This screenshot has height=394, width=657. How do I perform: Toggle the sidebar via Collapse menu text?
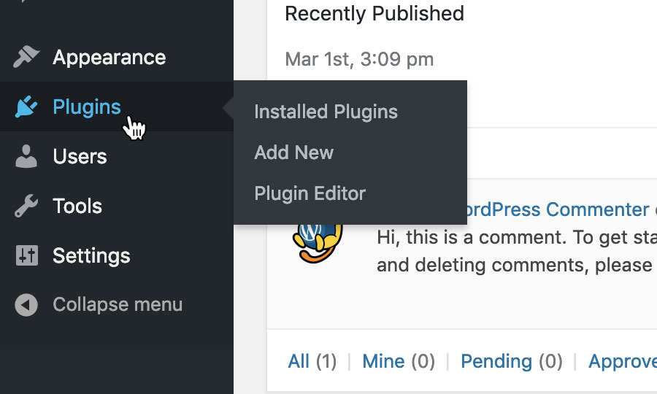[x=118, y=305]
